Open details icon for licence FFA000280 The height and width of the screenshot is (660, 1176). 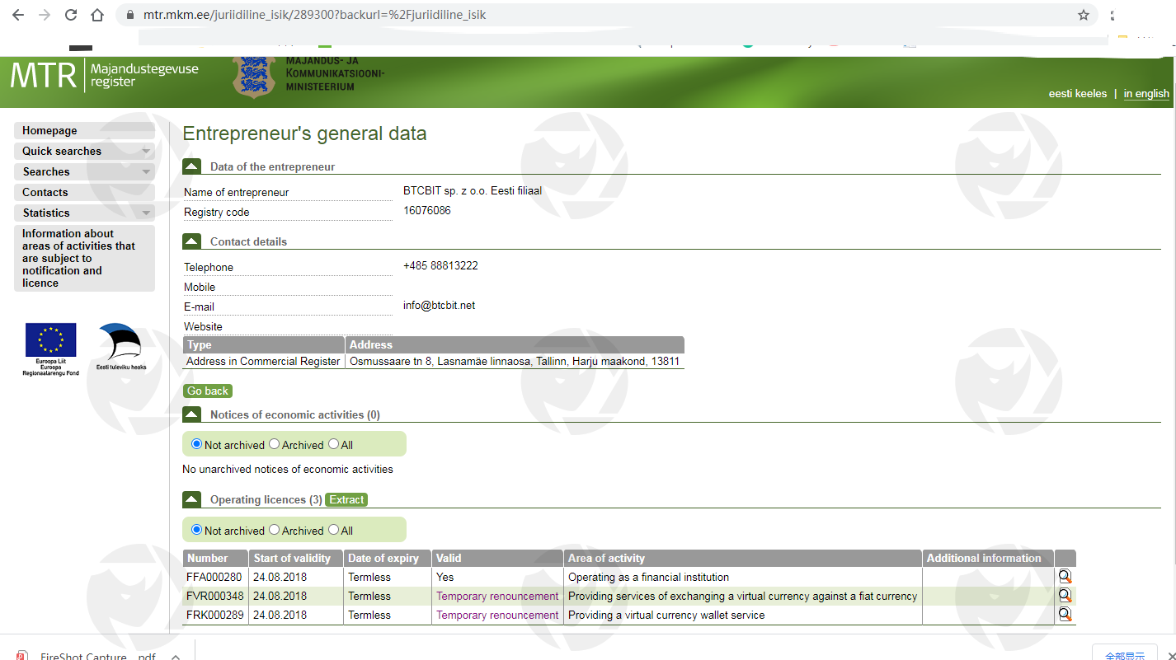(1065, 577)
